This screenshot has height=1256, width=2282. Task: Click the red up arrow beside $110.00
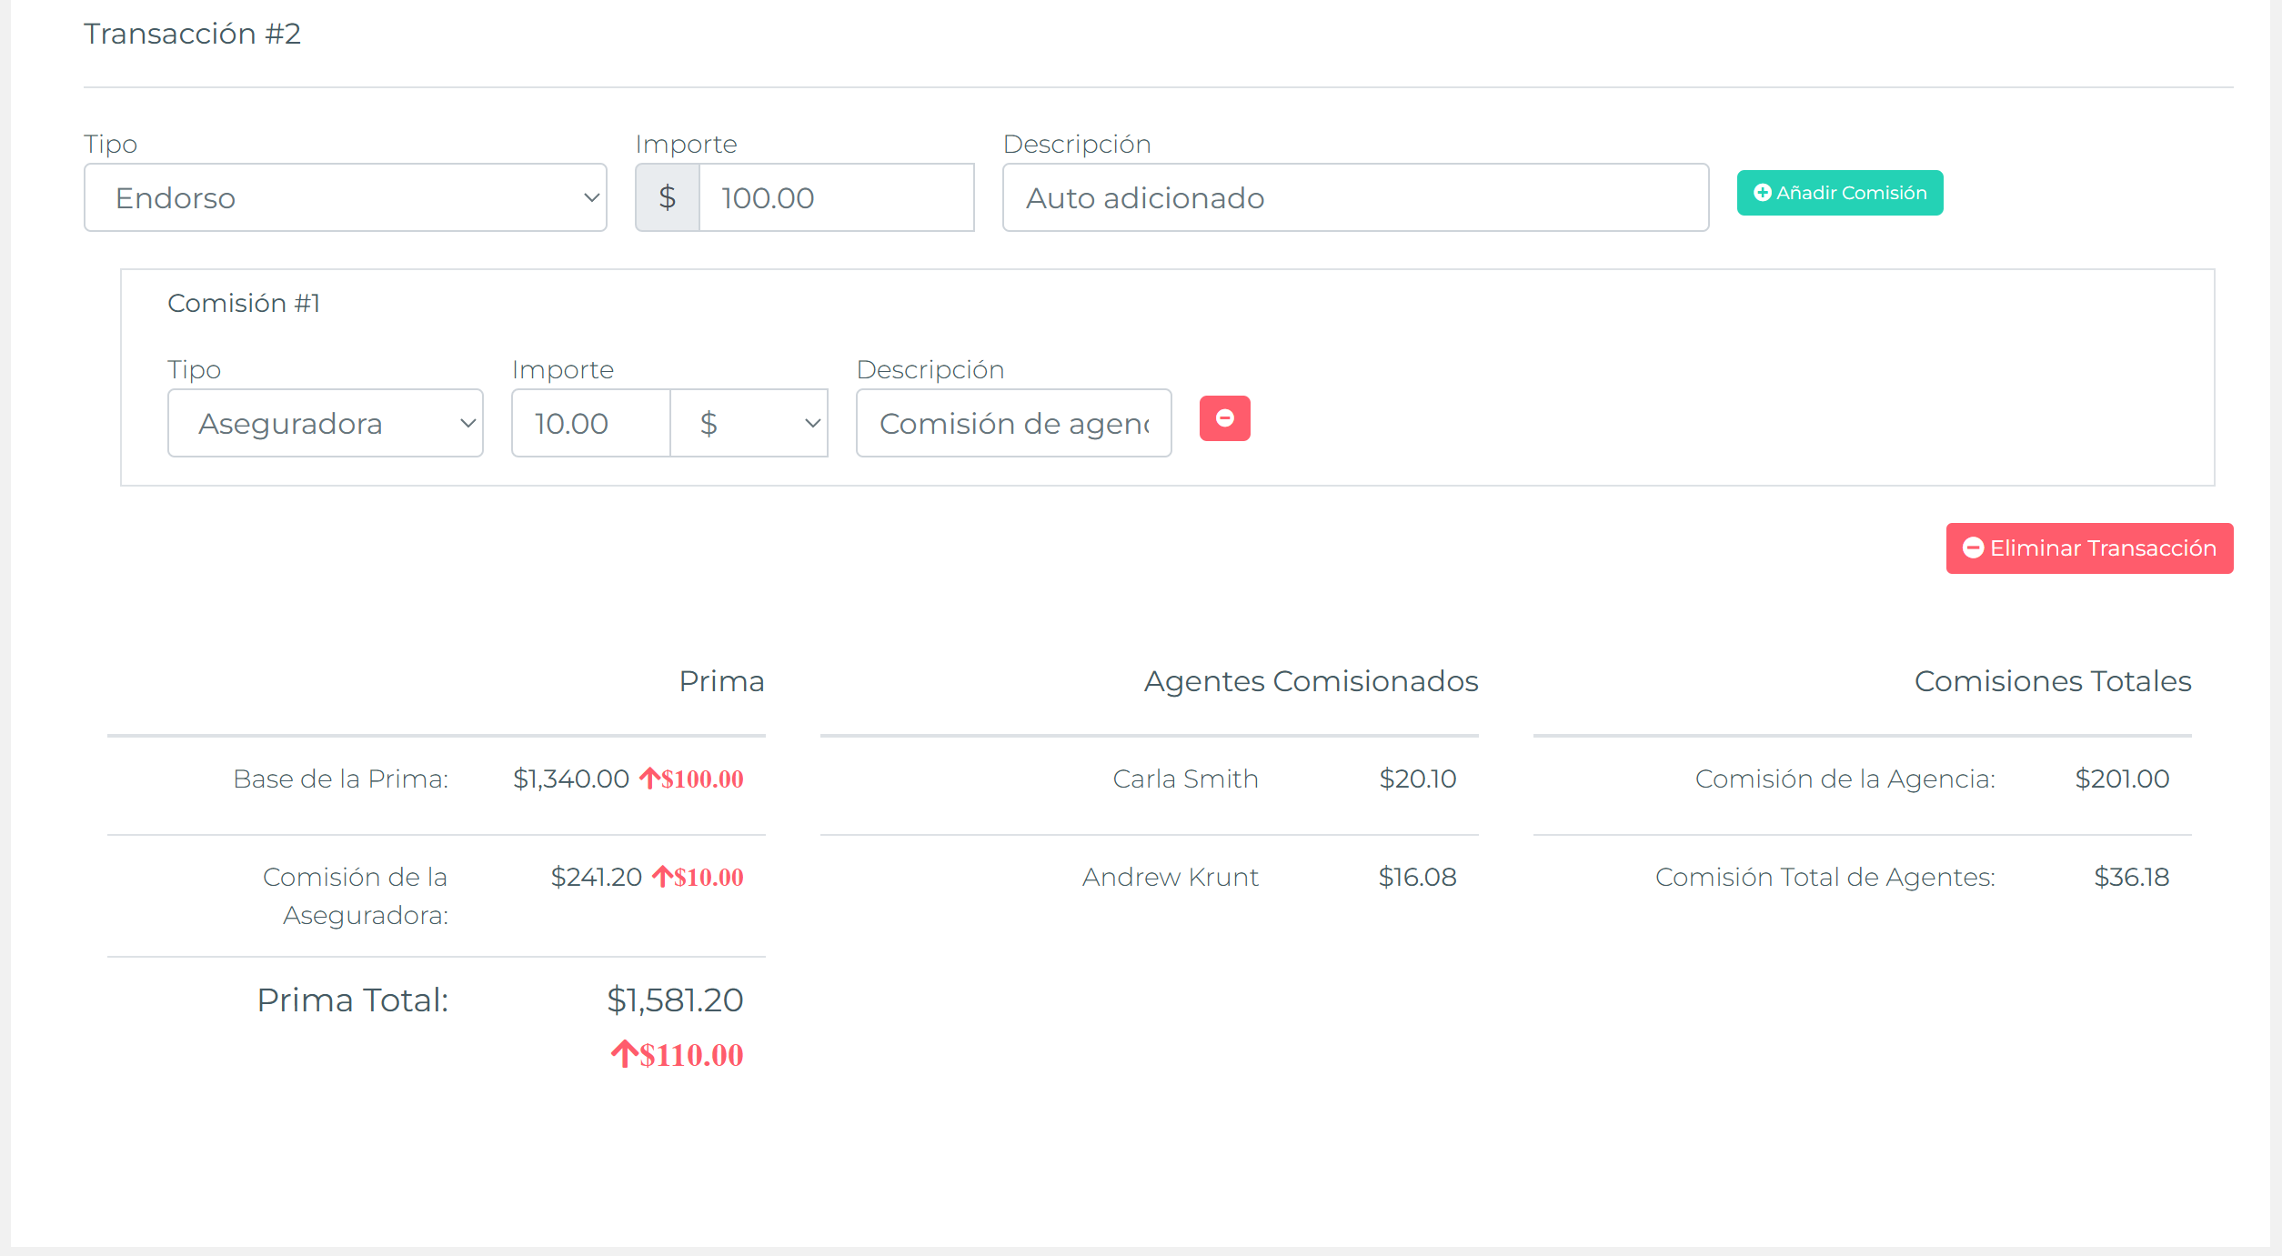[x=624, y=1054]
